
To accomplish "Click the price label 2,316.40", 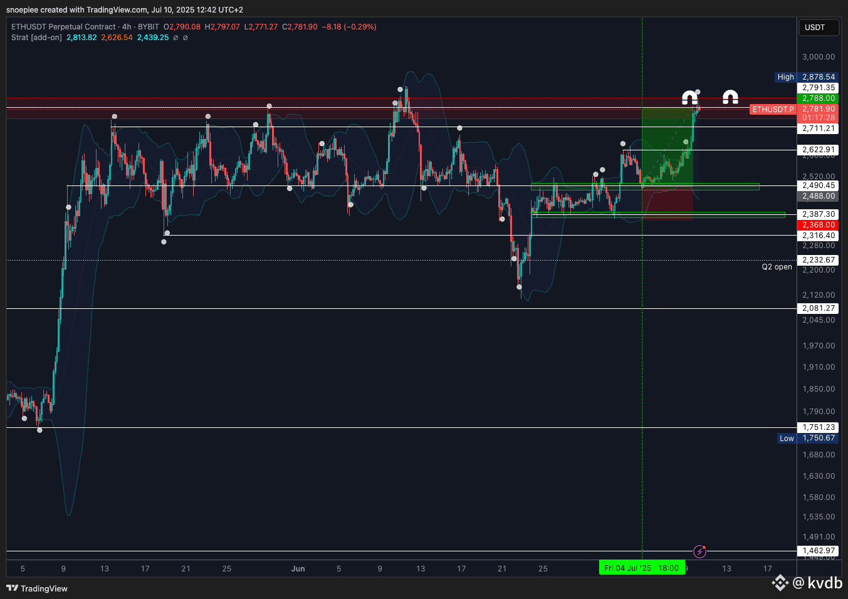I will [x=819, y=236].
